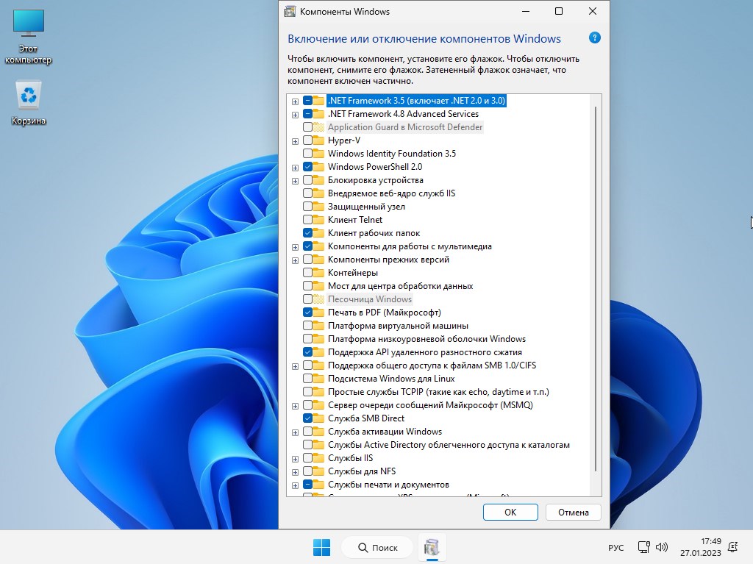Enable Подсистема Windows для Linux checkbox
The width and height of the screenshot is (753, 564).
(307, 379)
